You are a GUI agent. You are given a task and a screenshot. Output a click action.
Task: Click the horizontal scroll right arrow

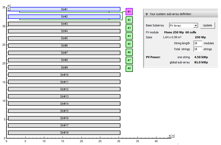tap(173, 136)
